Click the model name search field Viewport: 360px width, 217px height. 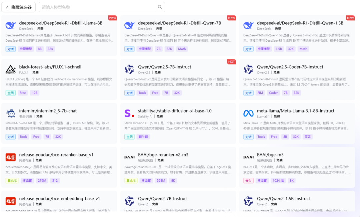coord(97,7)
